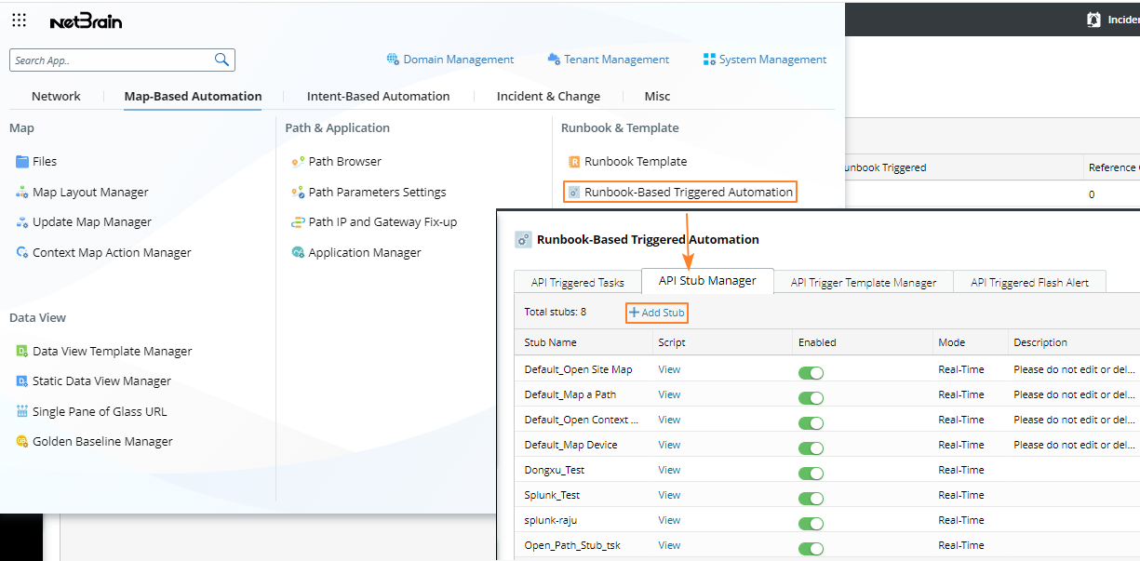Click the Data View Template Manager icon
The height and width of the screenshot is (561, 1140).
tap(22, 352)
